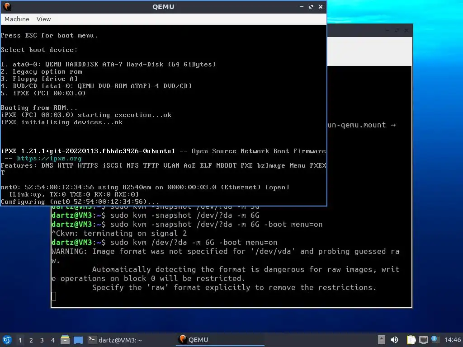Switch to workspace 3
The width and height of the screenshot is (463, 347).
click(x=42, y=340)
